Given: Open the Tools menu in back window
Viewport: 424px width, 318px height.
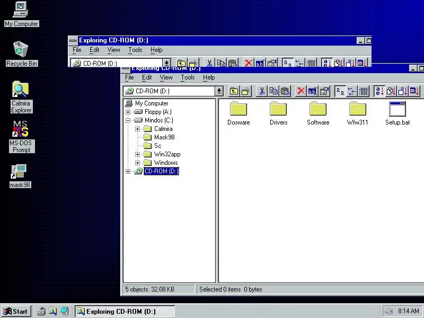Looking at the screenshot, I should pyautogui.click(x=135, y=50).
